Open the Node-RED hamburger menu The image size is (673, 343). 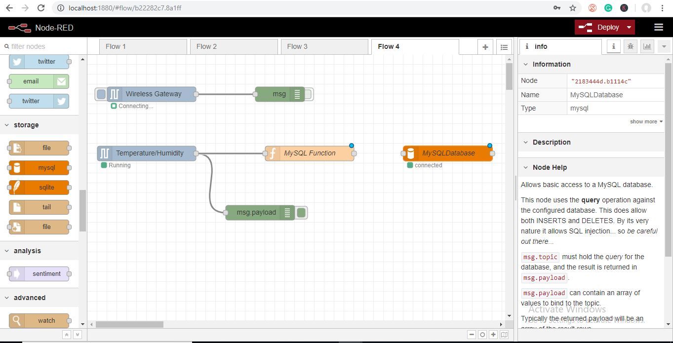658,28
